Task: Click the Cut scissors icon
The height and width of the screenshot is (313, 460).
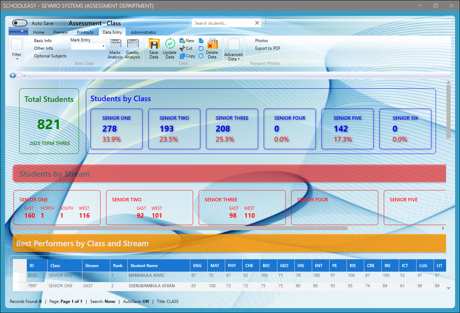Action: coord(182,48)
